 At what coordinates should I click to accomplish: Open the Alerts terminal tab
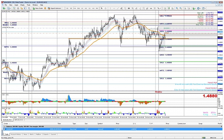coord(32,134)
